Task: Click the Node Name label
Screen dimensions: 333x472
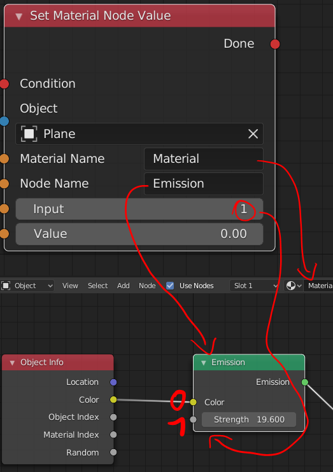Action: (54, 184)
